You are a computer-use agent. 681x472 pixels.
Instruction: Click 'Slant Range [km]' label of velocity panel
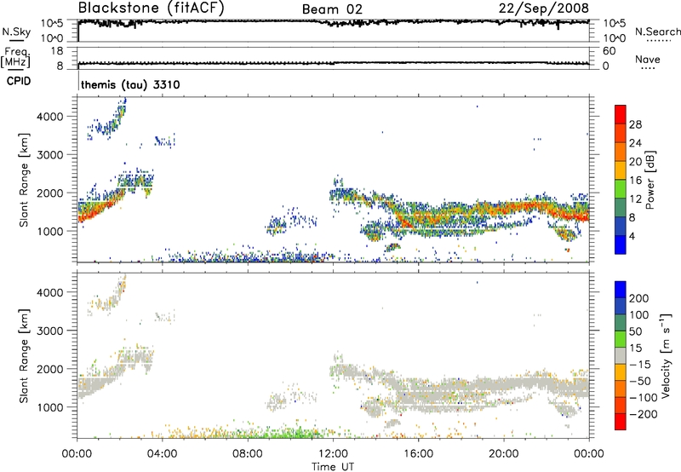[x=24, y=356]
